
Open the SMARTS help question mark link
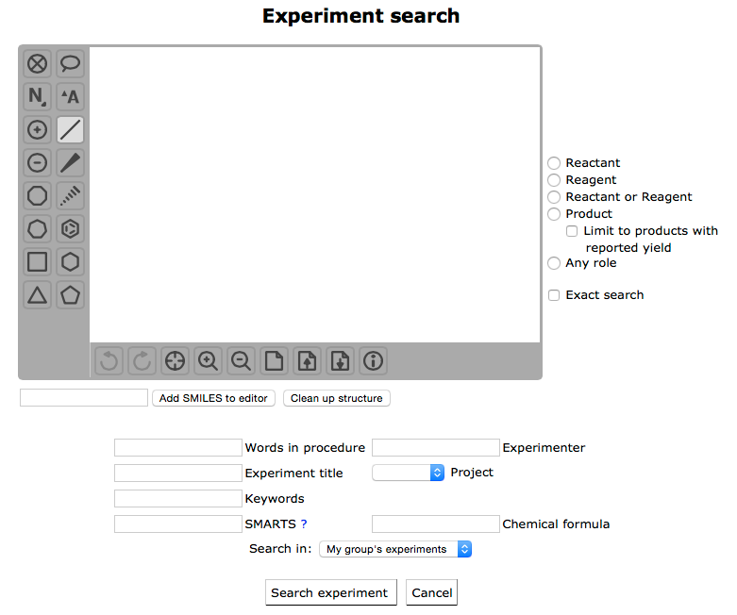click(x=304, y=524)
